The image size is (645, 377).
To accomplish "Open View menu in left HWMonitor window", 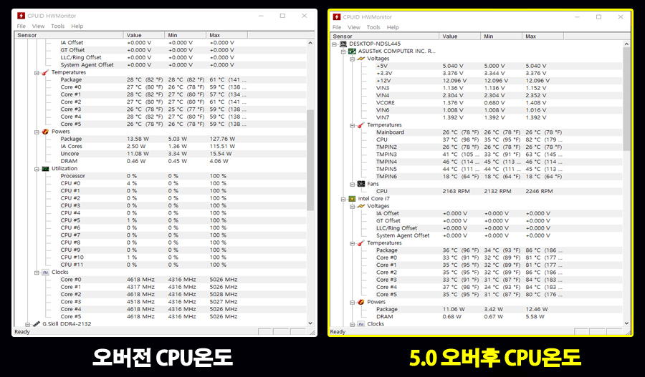I will (38, 26).
